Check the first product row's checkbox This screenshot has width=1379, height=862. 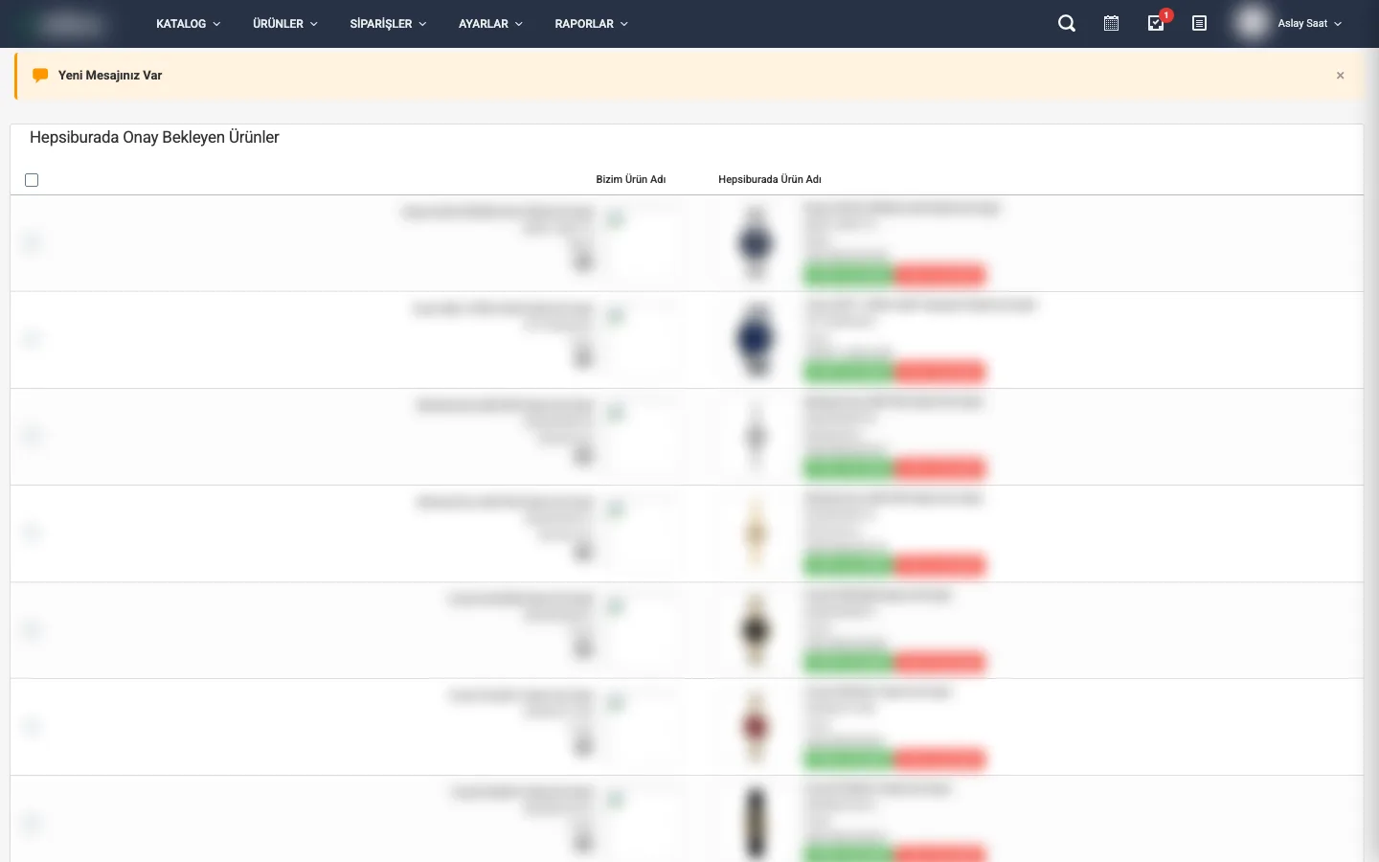[32, 243]
